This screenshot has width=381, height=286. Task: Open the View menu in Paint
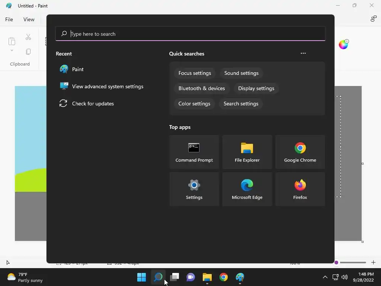[x=29, y=19]
